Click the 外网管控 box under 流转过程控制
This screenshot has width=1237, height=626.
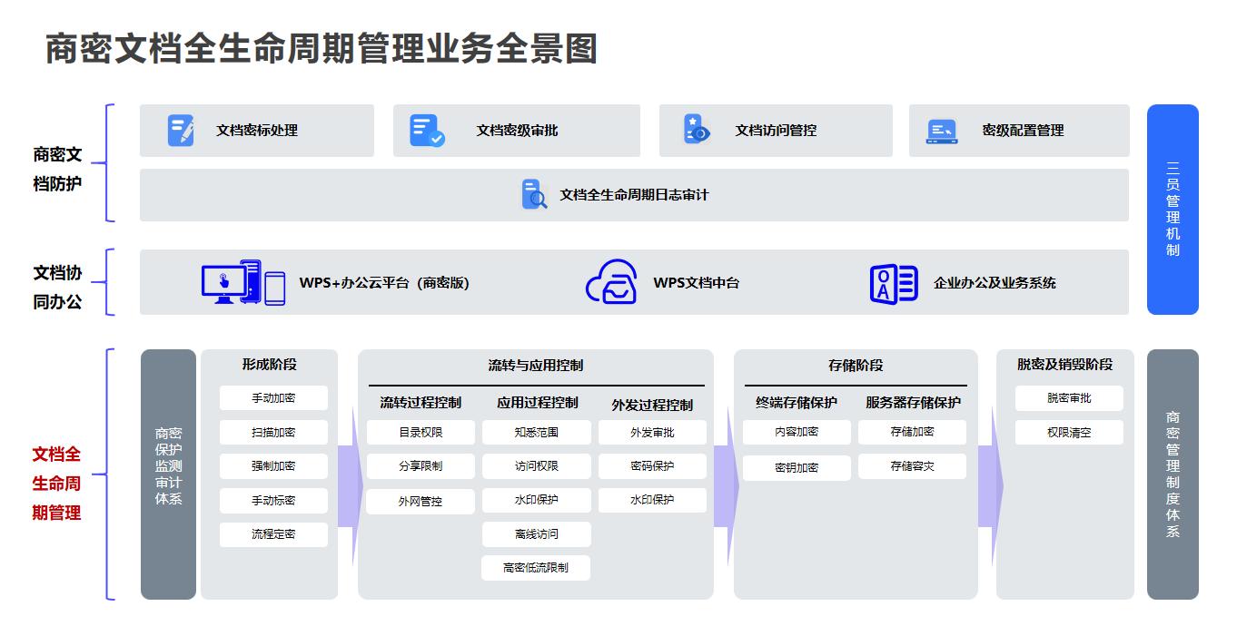pos(421,501)
